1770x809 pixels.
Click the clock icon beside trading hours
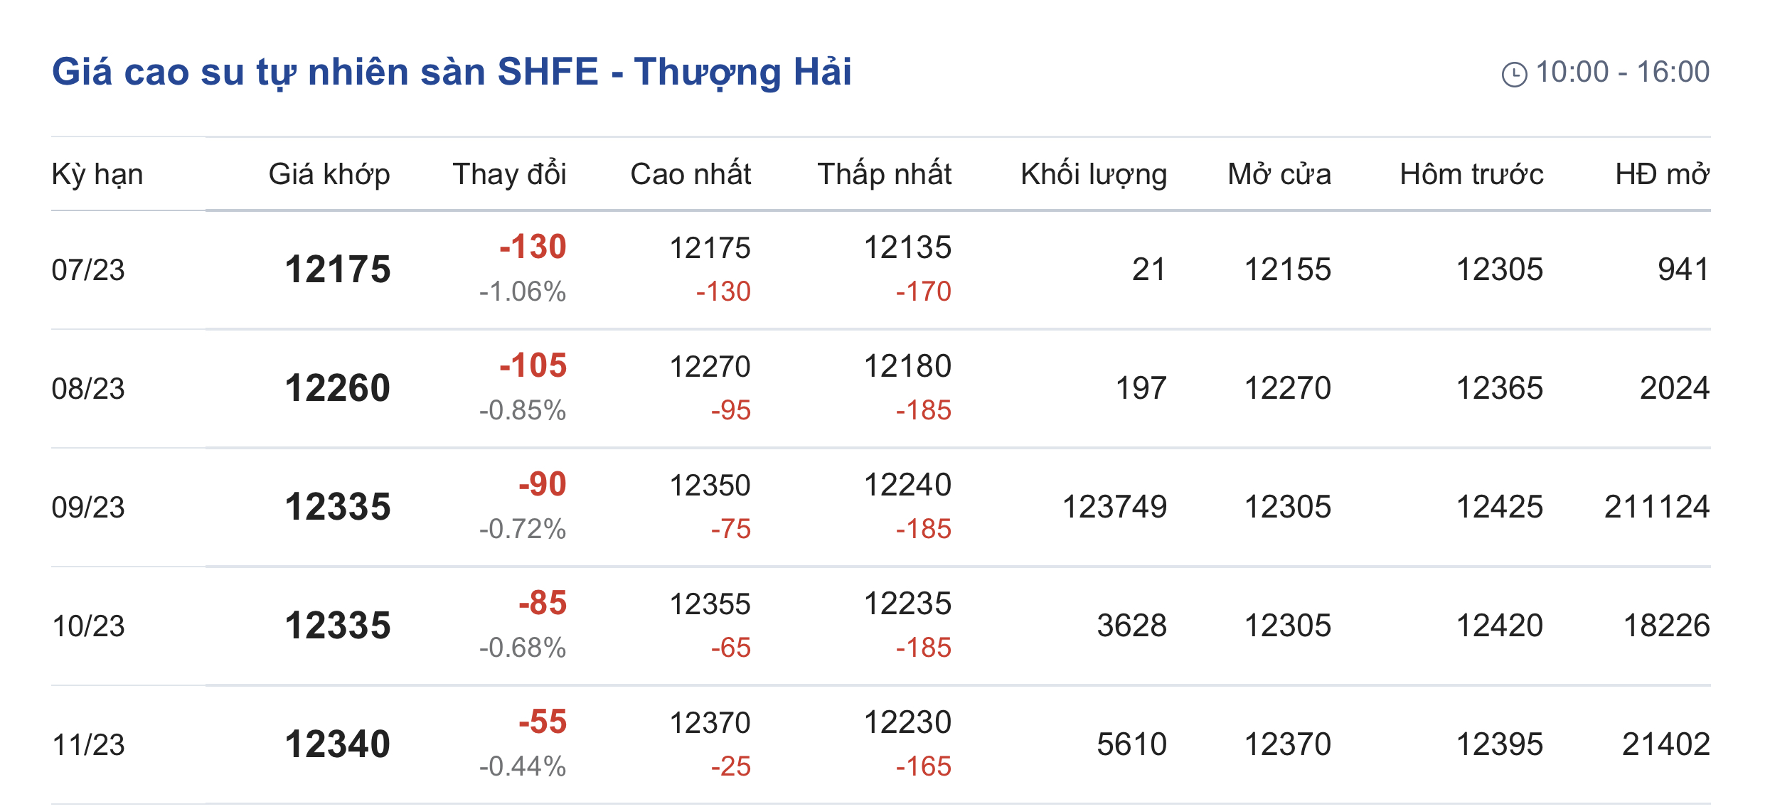(1514, 74)
